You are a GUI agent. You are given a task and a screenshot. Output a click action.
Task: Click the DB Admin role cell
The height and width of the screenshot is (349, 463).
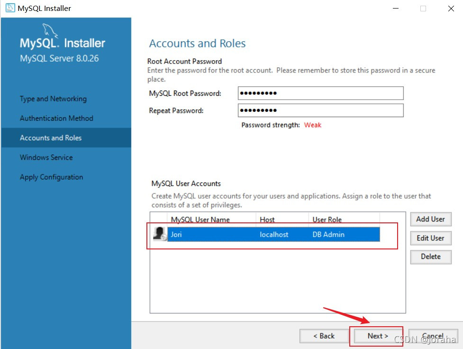344,234
